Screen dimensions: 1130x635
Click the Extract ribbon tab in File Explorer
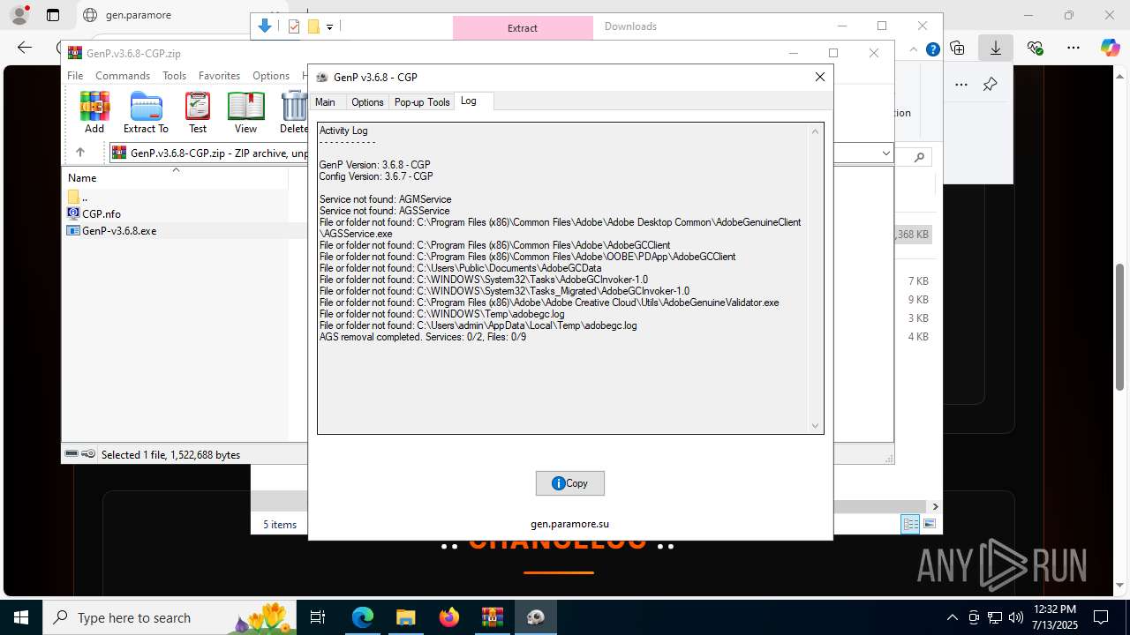click(522, 28)
